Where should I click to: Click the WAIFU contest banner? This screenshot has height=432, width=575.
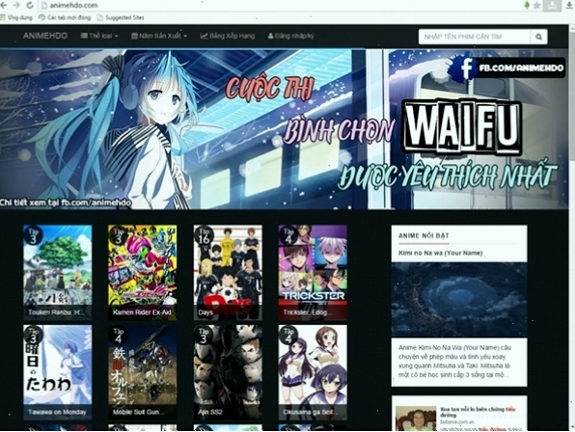tap(285, 129)
